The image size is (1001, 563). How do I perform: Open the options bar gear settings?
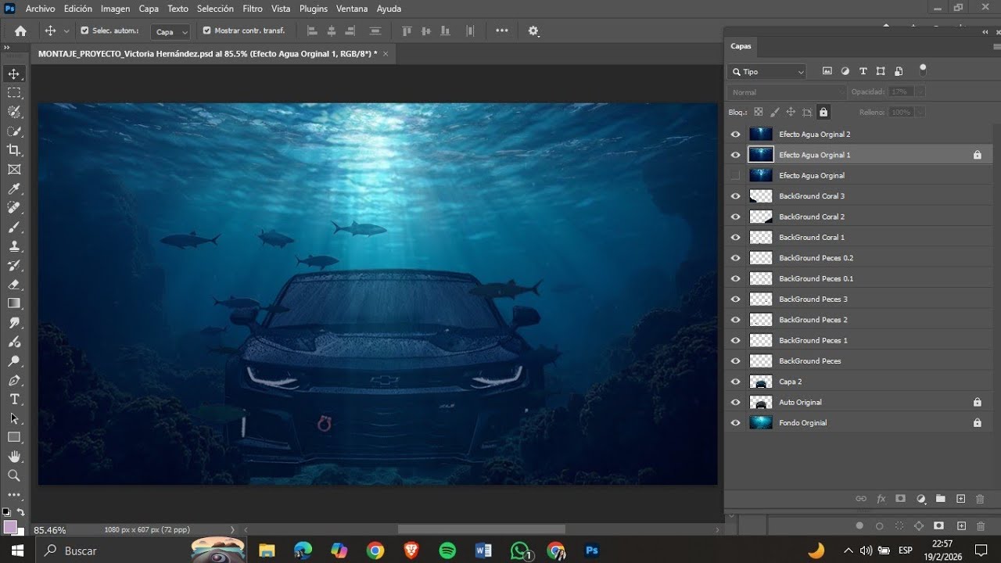click(533, 30)
